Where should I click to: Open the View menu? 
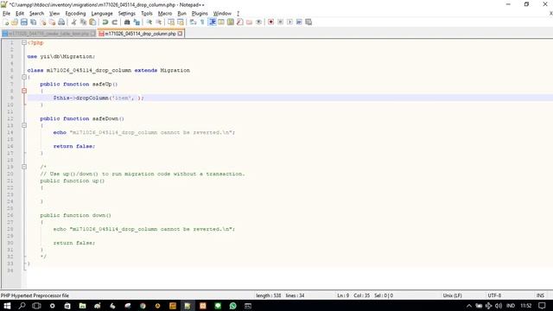point(54,14)
